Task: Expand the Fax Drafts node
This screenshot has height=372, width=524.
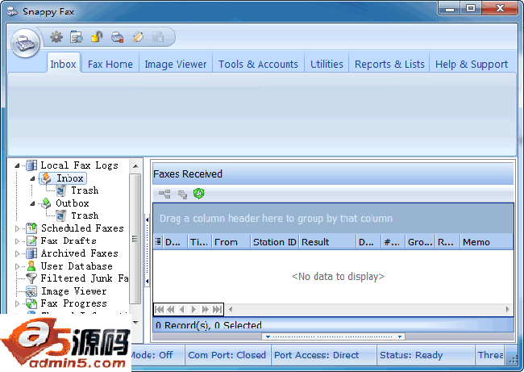Action: point(18,240)
